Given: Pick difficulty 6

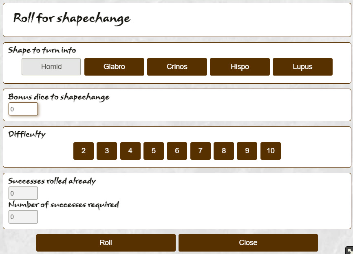Looking at the screenshot, I should pos(177,151).
